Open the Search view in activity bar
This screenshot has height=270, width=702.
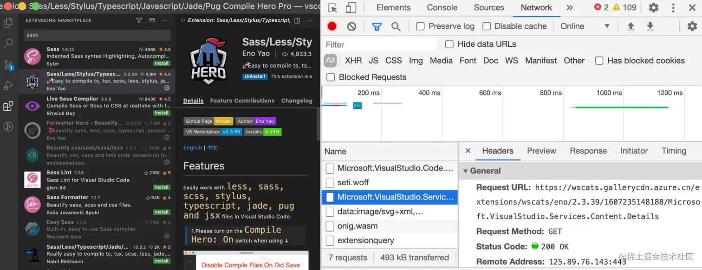coord(8,44)
